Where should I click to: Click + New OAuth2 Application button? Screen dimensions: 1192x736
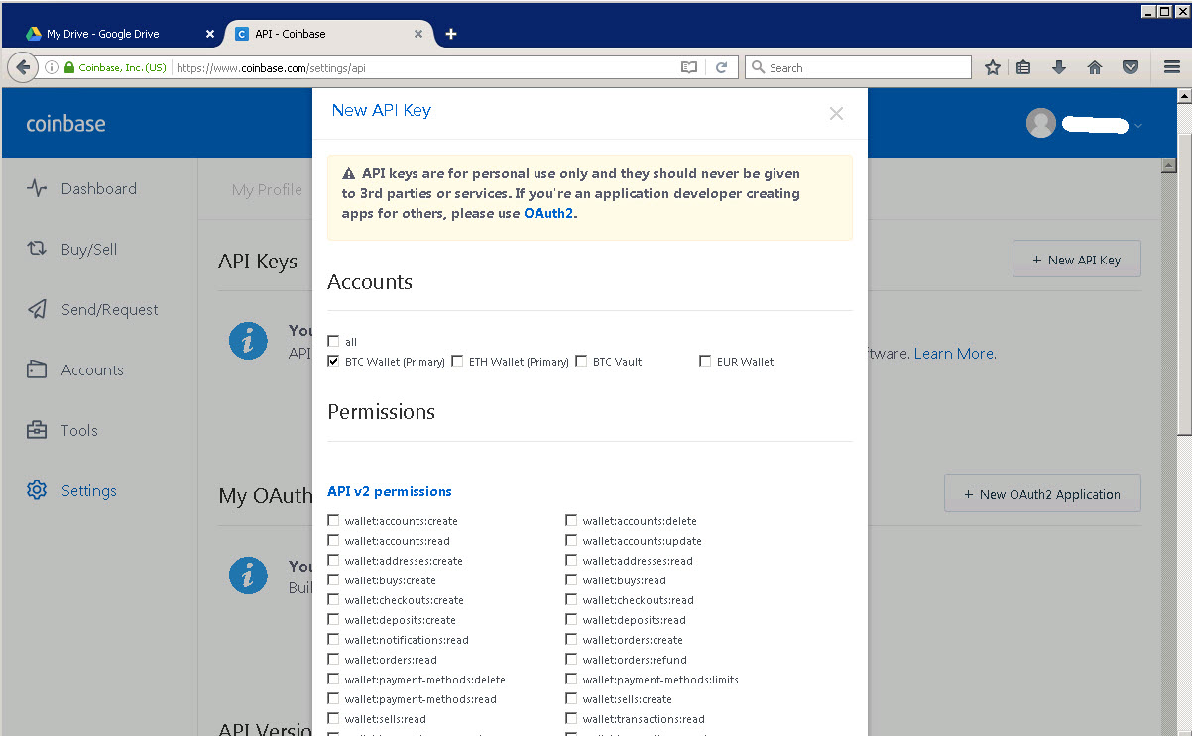(x=1042, y=493)
